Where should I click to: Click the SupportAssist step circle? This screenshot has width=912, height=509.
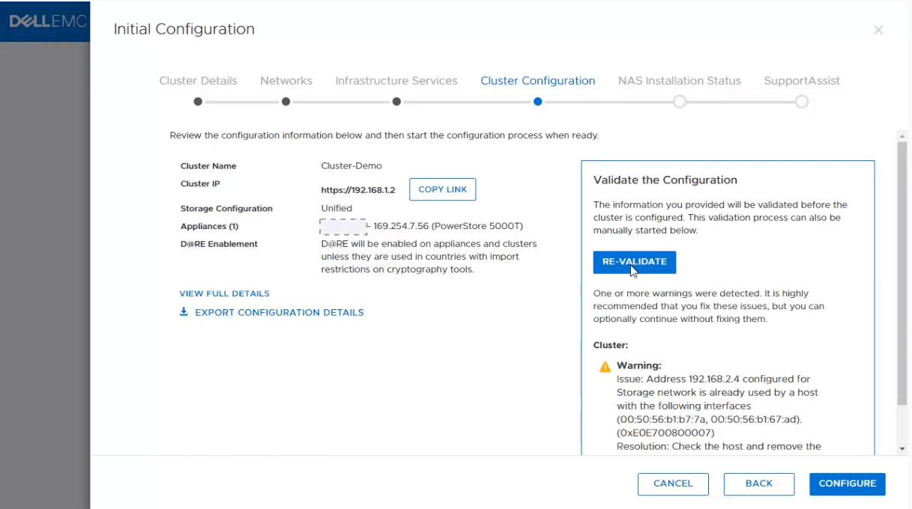click(801, 102)
